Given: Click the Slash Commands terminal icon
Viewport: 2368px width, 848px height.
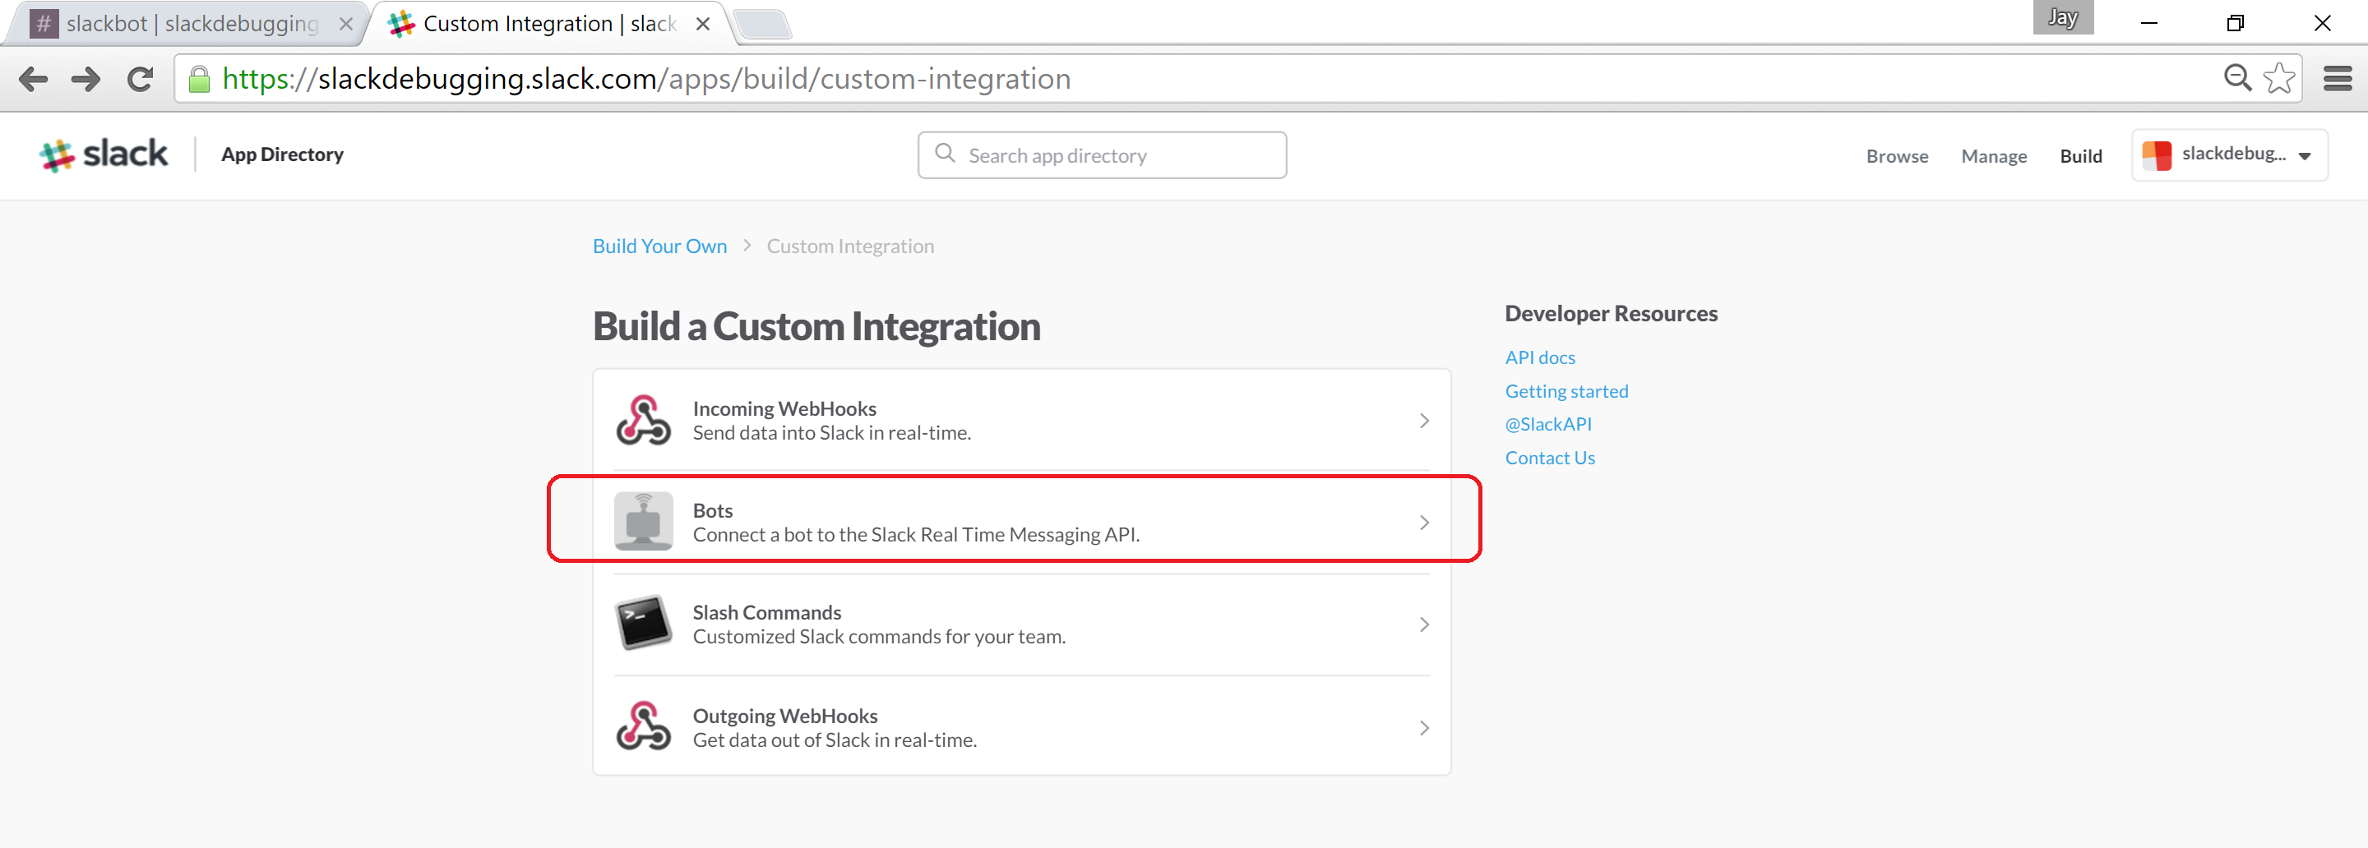Looking at the screenshot, I should (644, 623).
